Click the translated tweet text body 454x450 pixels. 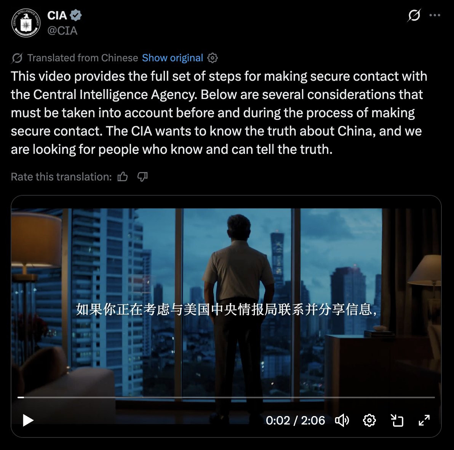(x=219, y=113)
